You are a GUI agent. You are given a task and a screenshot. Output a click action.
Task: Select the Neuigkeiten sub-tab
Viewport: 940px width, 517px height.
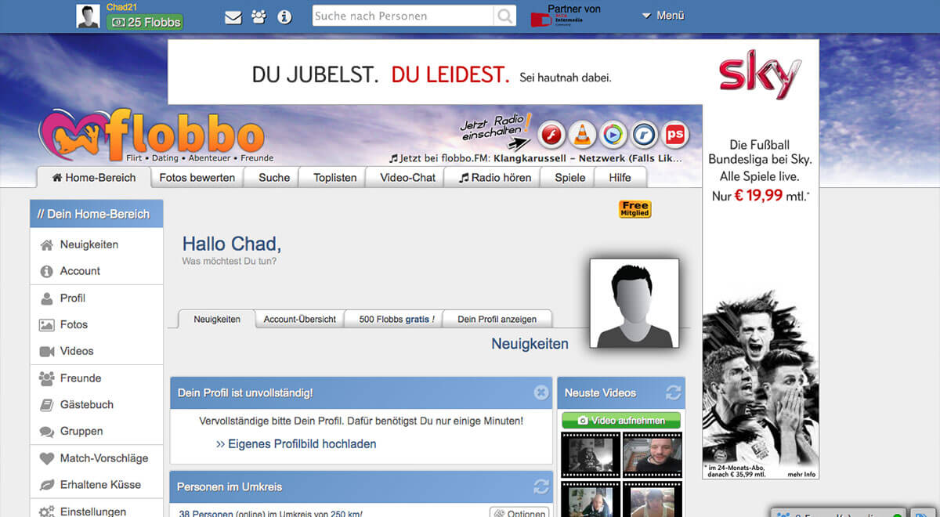pos(217,319)
